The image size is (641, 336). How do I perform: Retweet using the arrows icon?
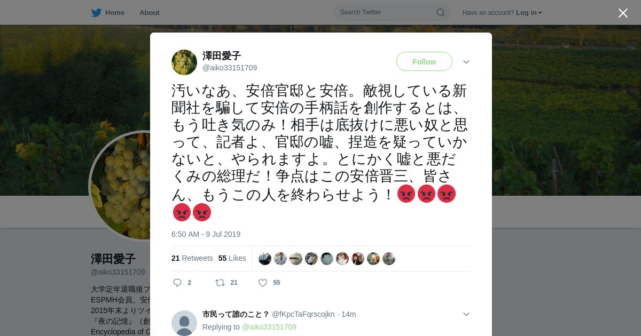[220, 283]
